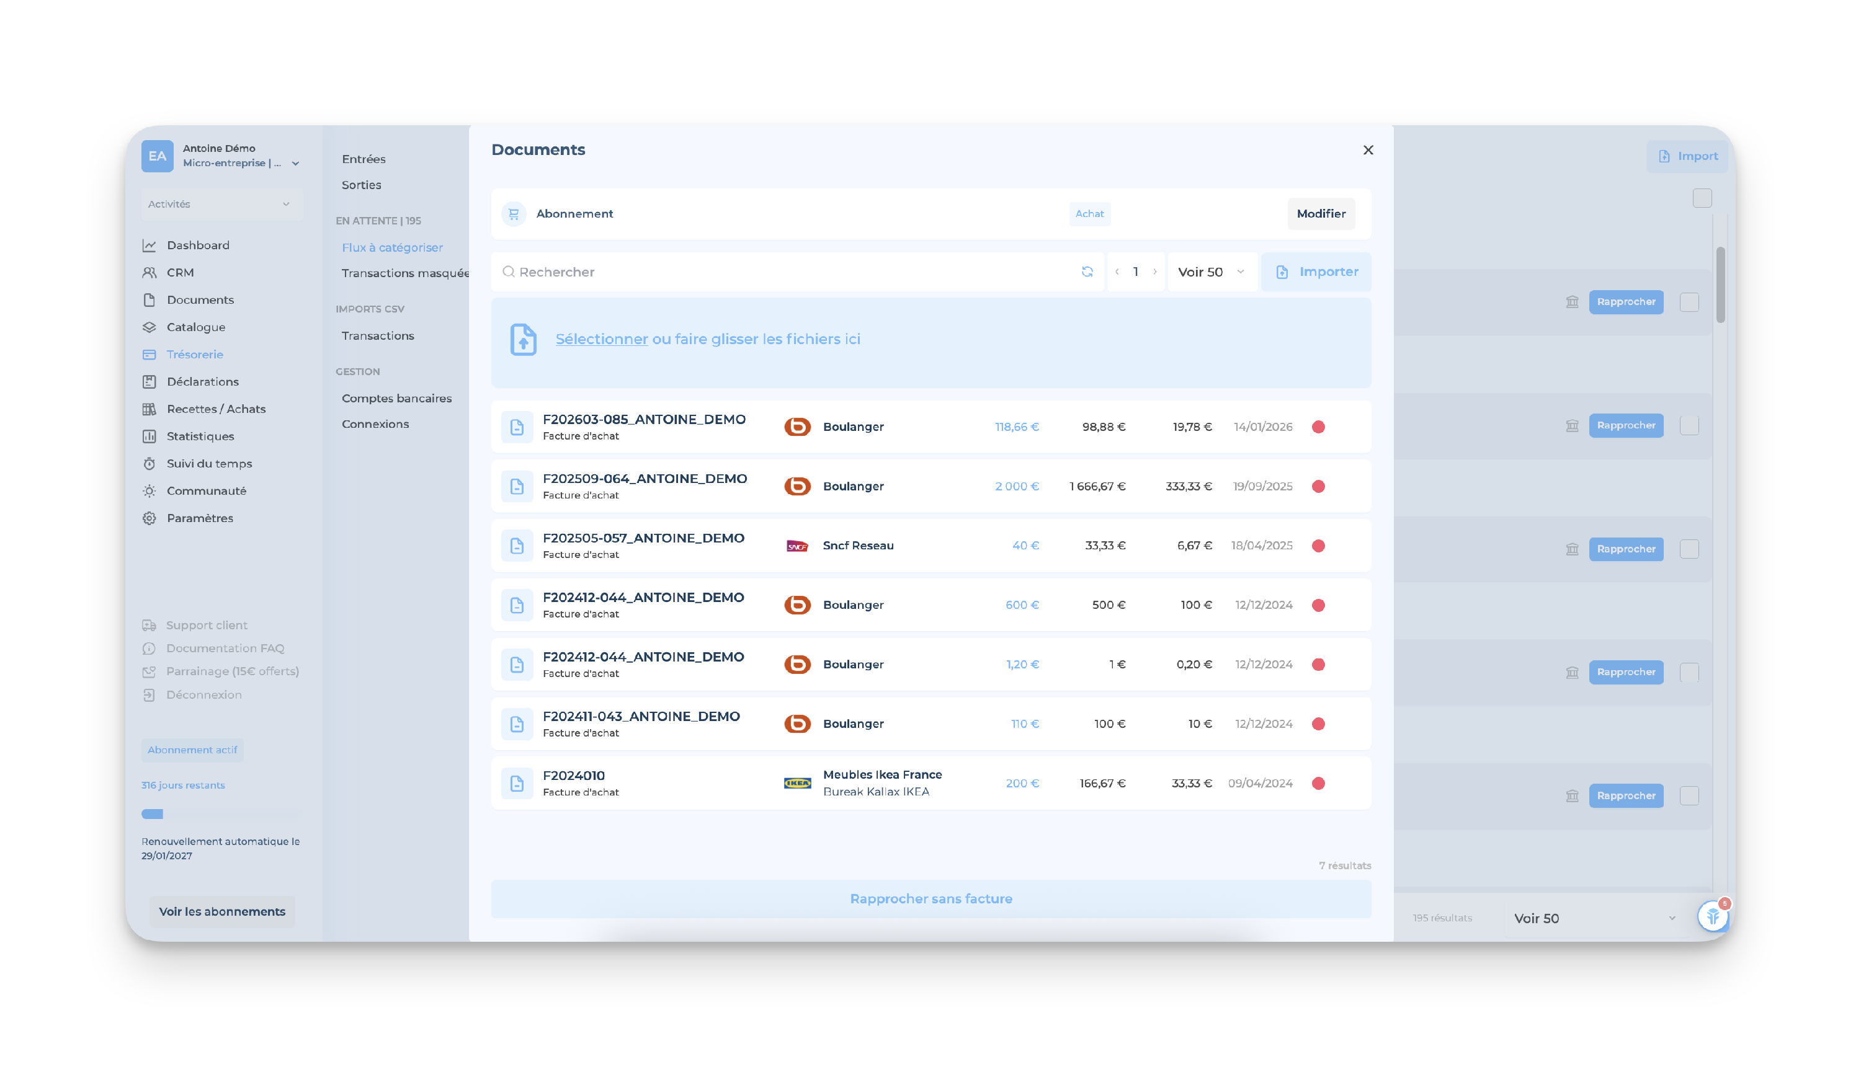Click the shopping cart Abonnement icon

pos(514,214)
